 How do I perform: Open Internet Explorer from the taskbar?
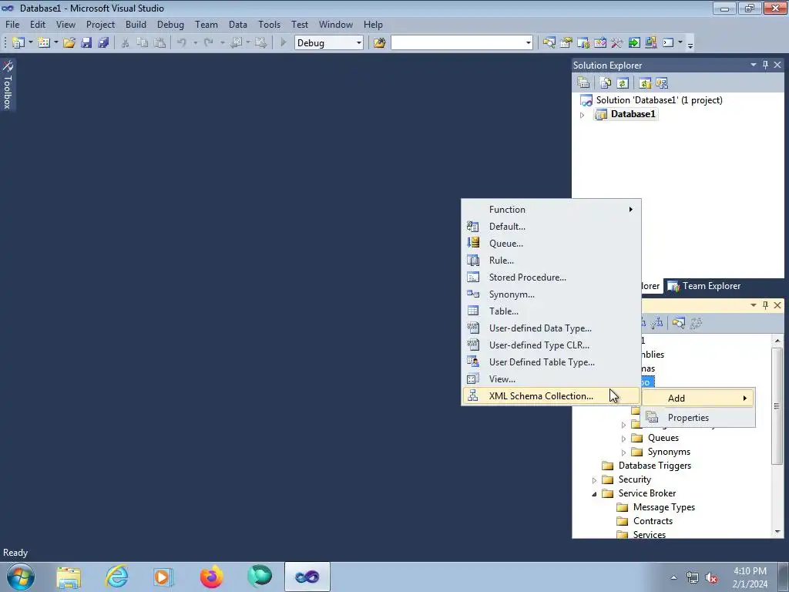117,577
